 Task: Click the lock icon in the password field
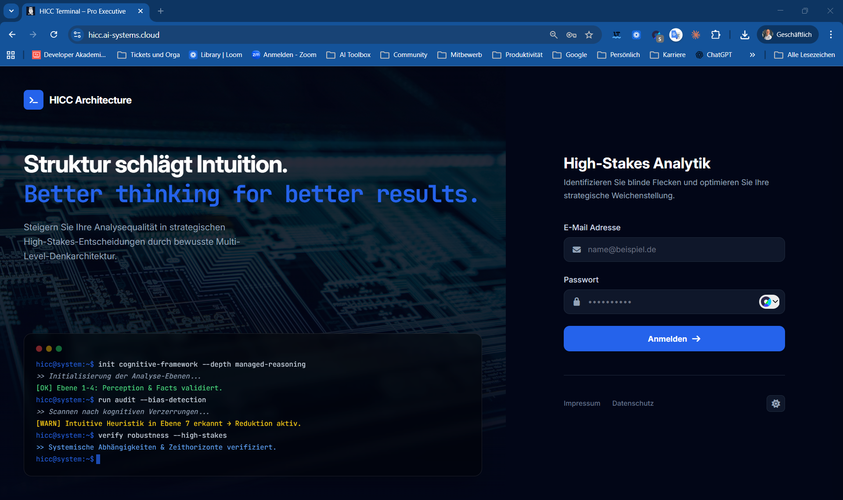(576, 302)
